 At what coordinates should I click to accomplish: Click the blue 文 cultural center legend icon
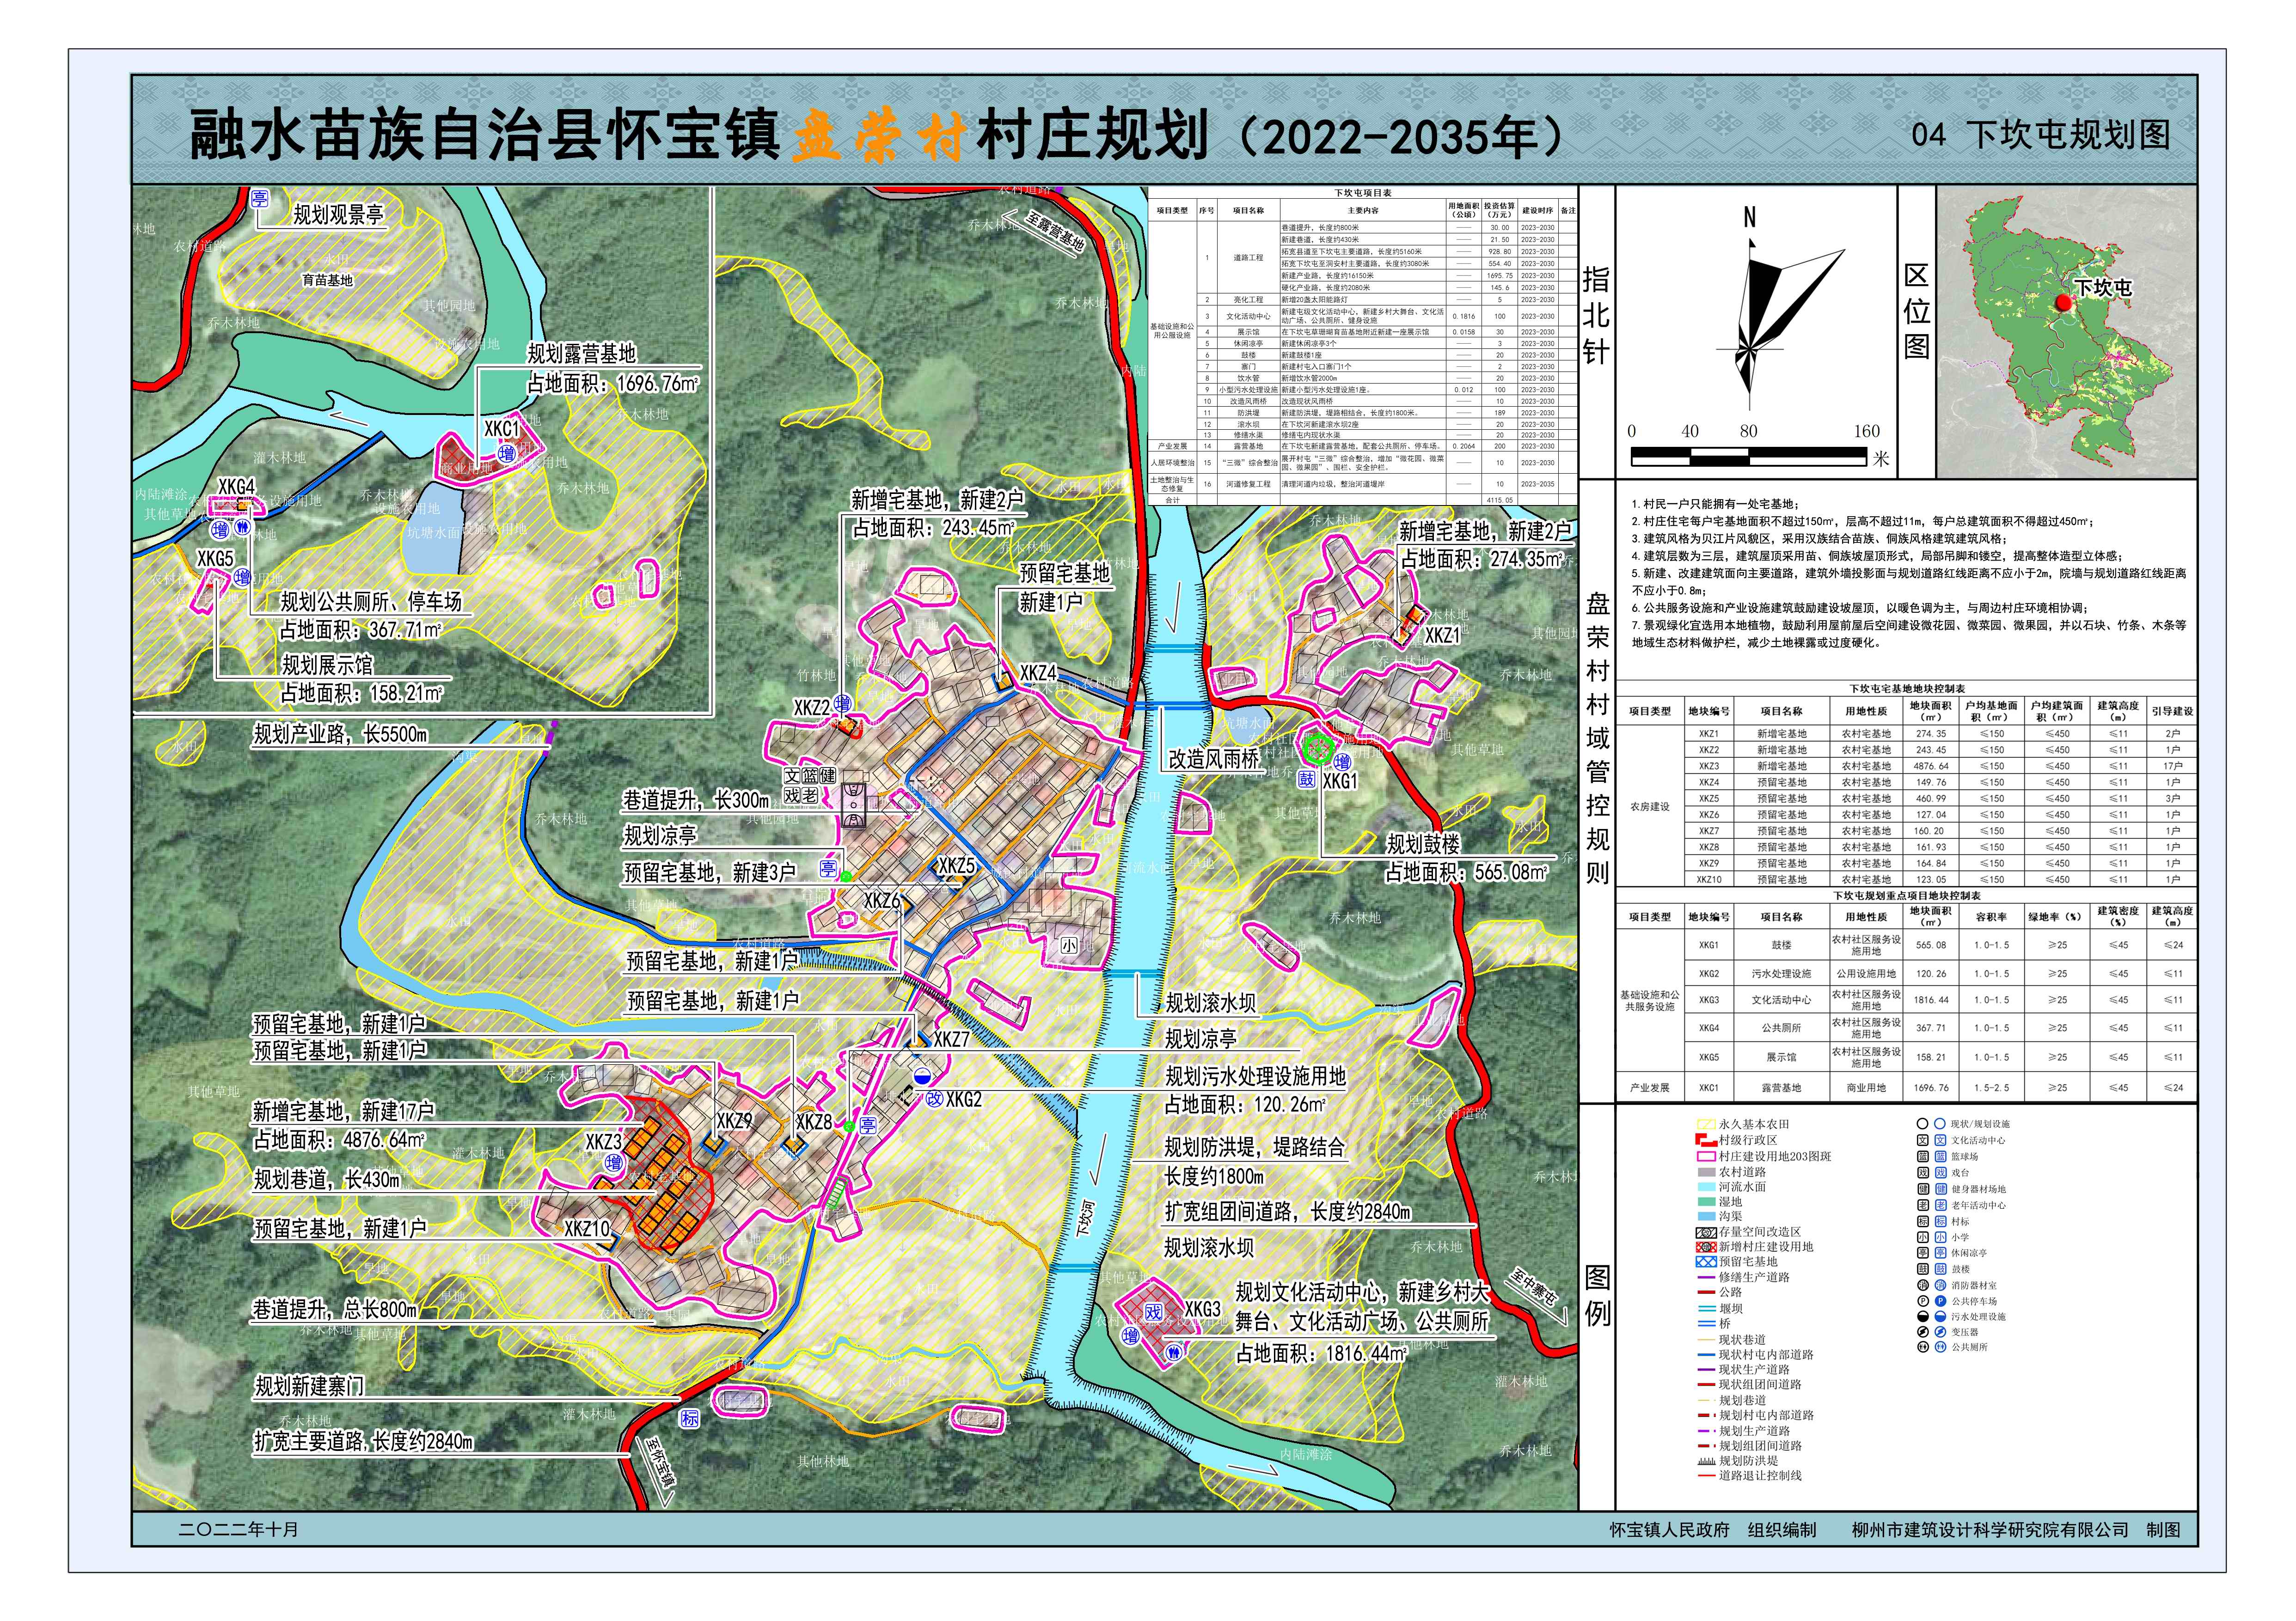[x=1940, y=1140]
